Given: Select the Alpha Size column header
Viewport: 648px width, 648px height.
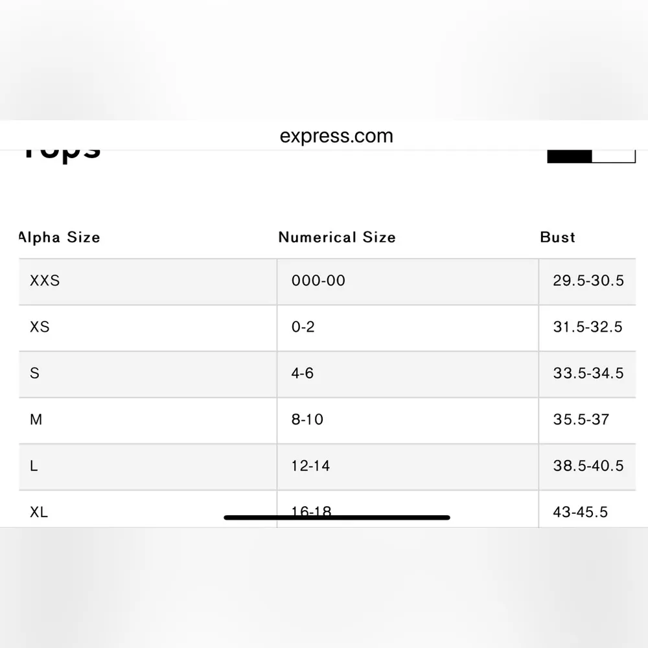Looking at the screenshot, I should tap(59, 237).
